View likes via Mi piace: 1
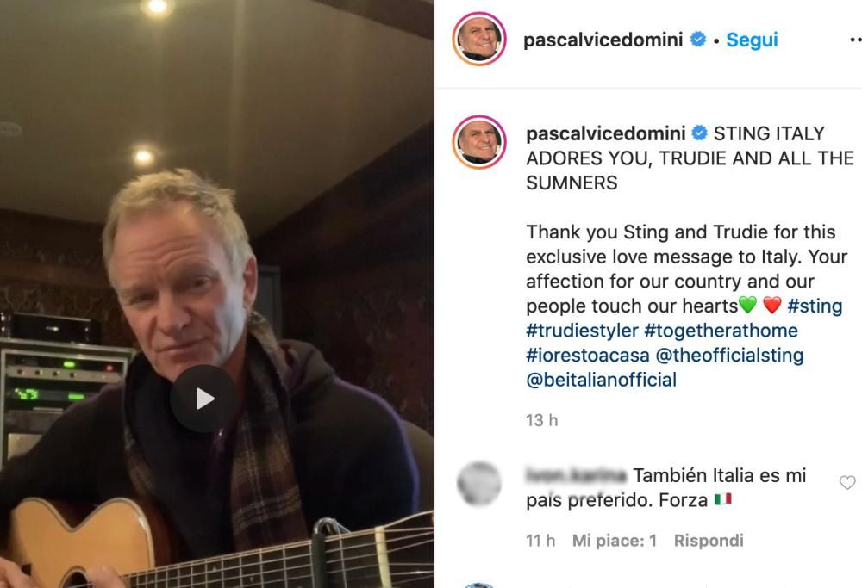Image resolution: width=862 pixels, height=588 pixels. pos(614,541)
